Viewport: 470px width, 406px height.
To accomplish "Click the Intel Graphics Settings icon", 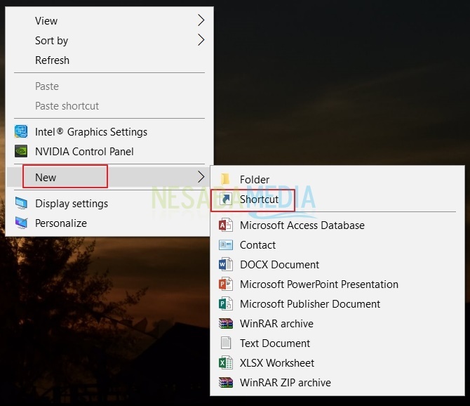I will coord(21,131).
